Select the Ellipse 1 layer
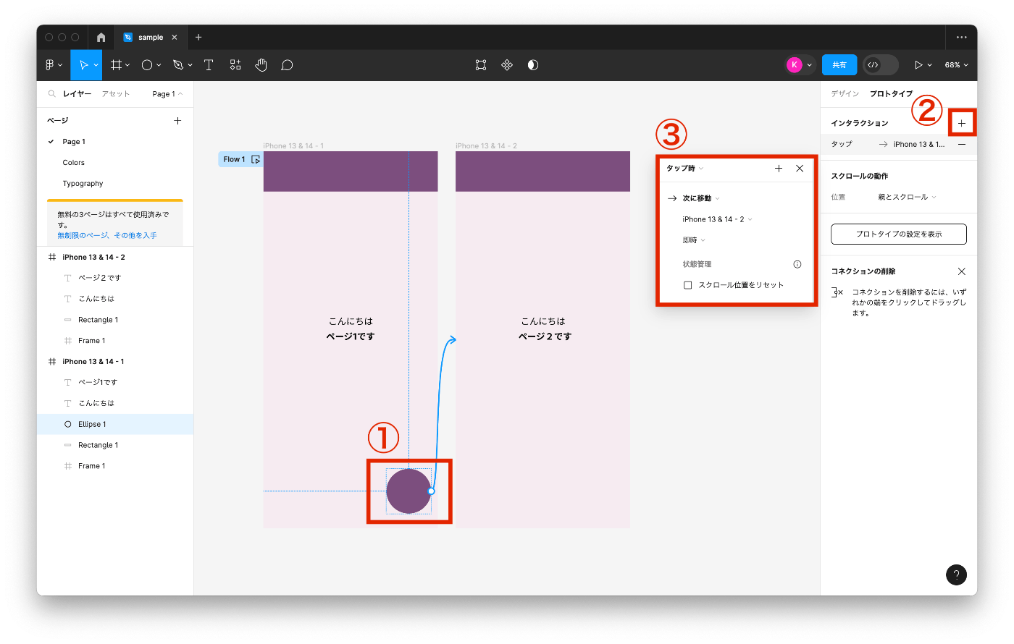Viewport: 1014px width, 644px height. (x=116, y=424)
